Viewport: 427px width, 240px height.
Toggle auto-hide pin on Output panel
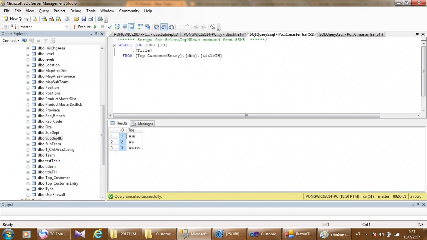point(418,205)
